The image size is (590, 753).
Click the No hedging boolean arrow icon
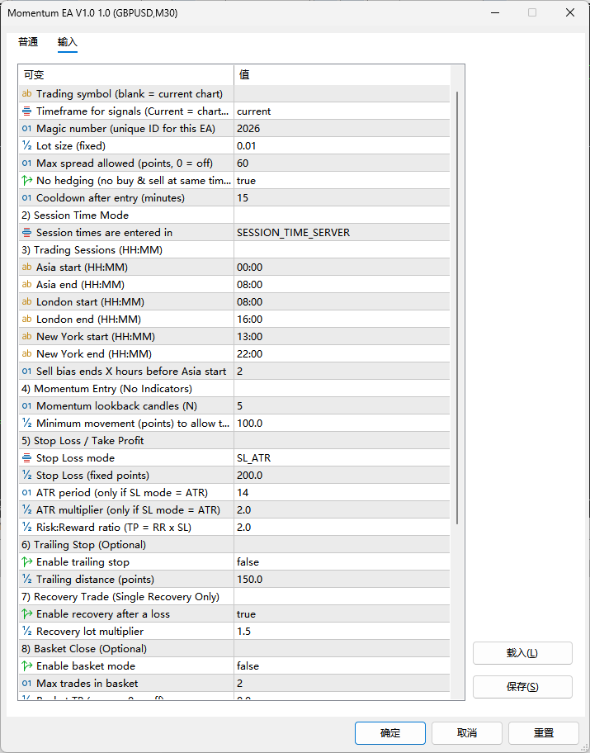pos(26,181)
